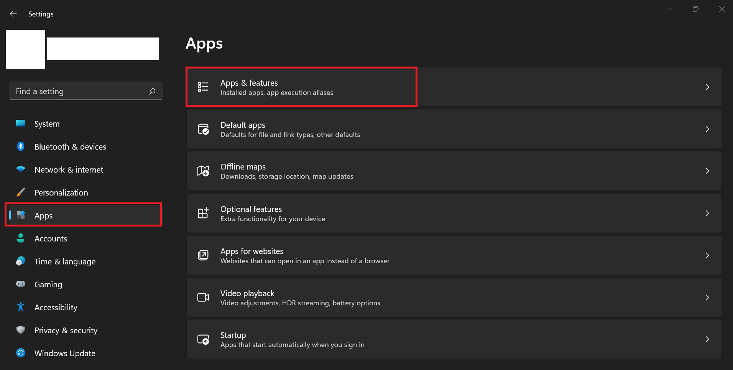Click the Privacy & security shield icon
The width and height of the screenshot is (733, 370).
pyautogui.click(x=21, y=330)
